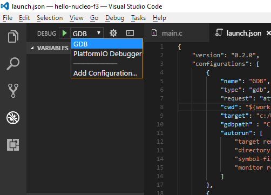271x195 pixels.
Task: Open the Debug menu
Action: point(115,18)
